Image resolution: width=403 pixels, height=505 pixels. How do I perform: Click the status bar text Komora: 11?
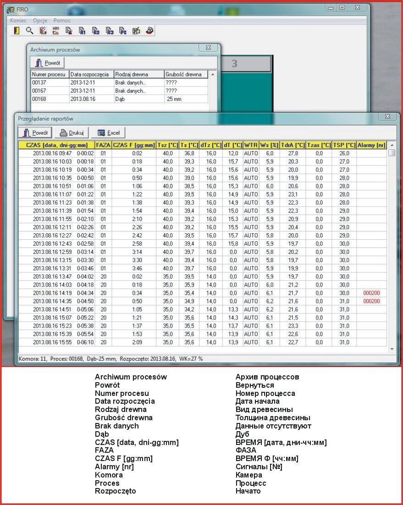(x=33, y=359)
